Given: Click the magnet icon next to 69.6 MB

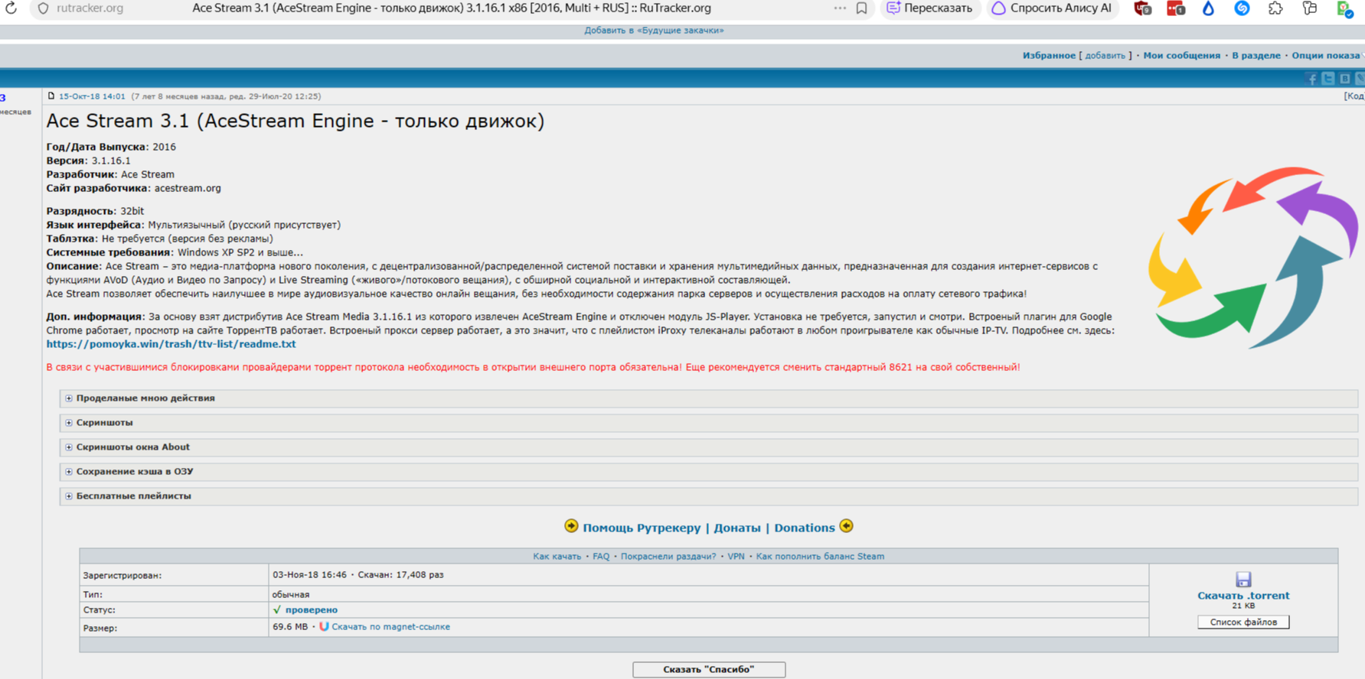Looking at the screenshot, I should tap(324, 626).
